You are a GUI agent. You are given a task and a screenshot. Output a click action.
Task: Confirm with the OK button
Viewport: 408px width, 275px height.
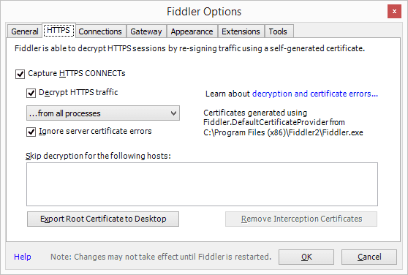tap(306, 257)
